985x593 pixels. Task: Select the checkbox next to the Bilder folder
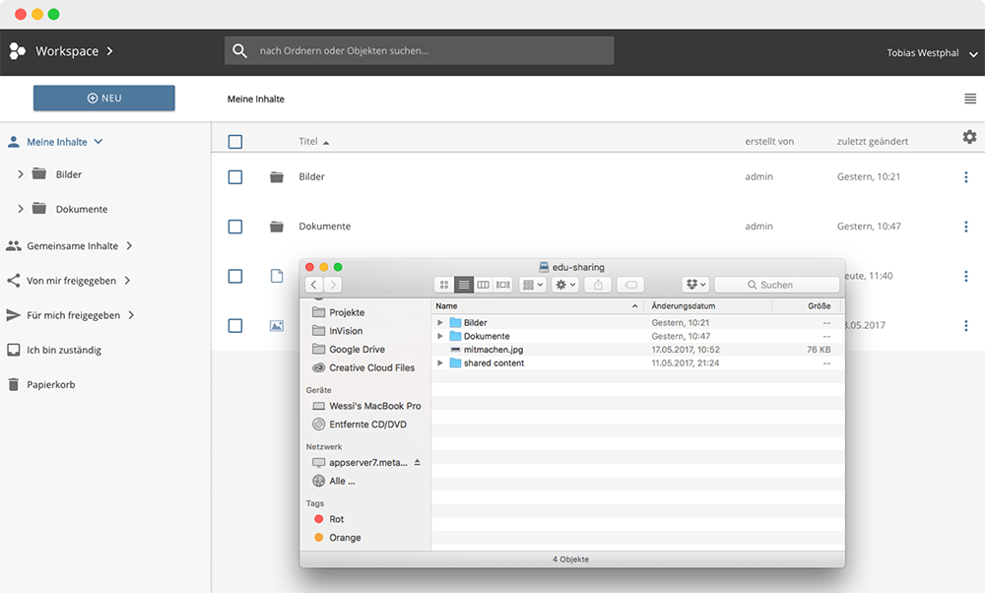(235, 177)
